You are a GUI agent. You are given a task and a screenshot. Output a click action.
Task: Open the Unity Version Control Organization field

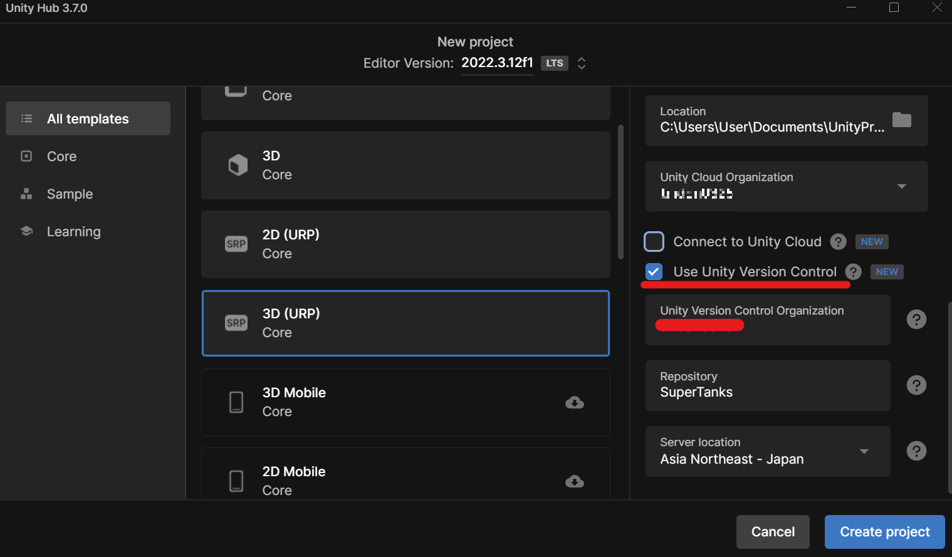click(768, 320)
